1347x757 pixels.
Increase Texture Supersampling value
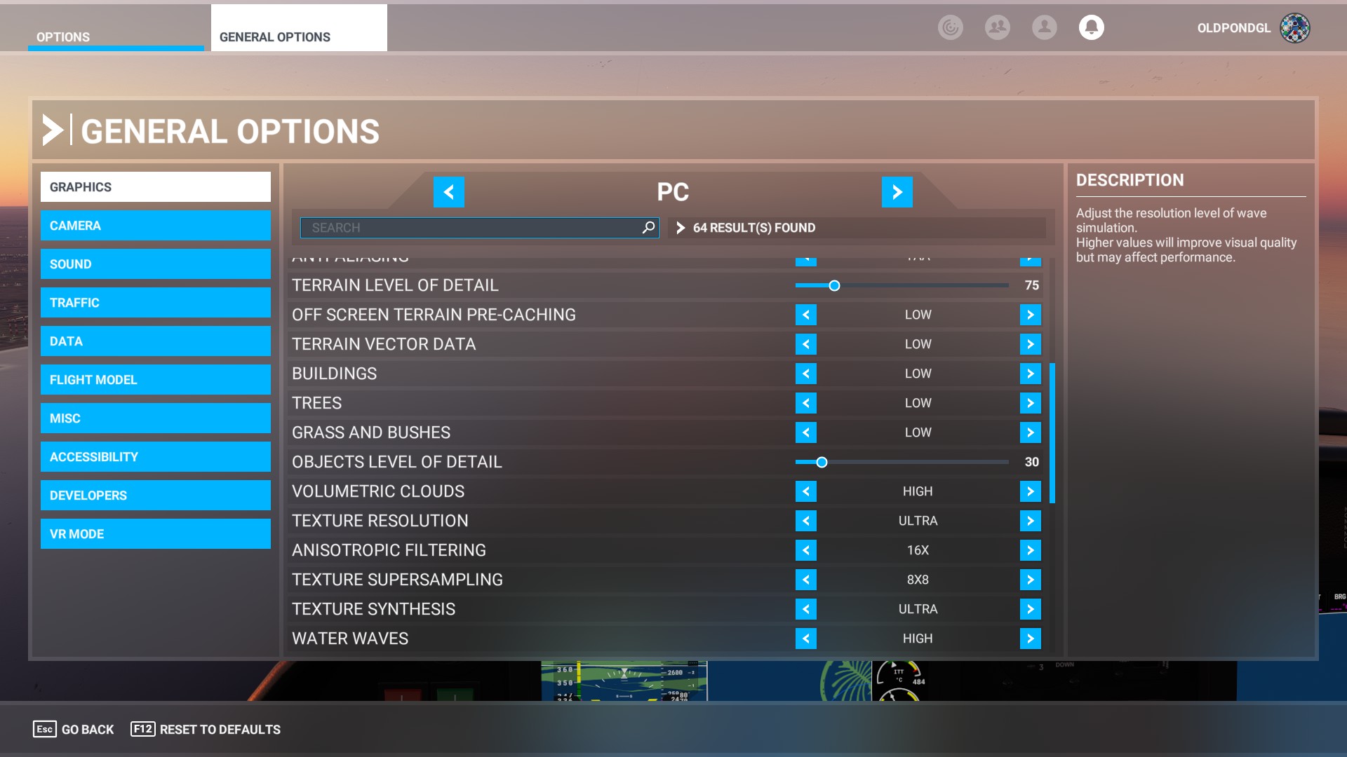tap(1031, 580)
